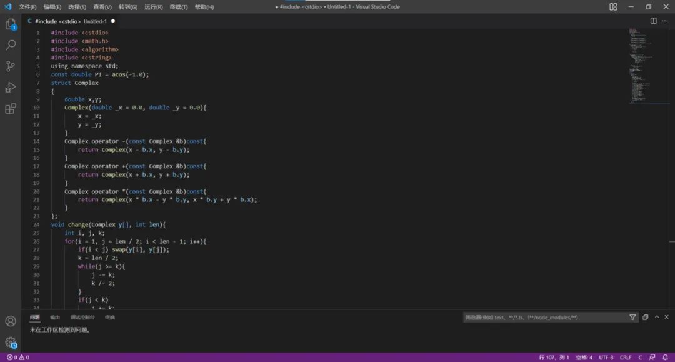Open the 终端(T) menu
The width and height of the screenshot is (675, 362).
click(179, 7)
